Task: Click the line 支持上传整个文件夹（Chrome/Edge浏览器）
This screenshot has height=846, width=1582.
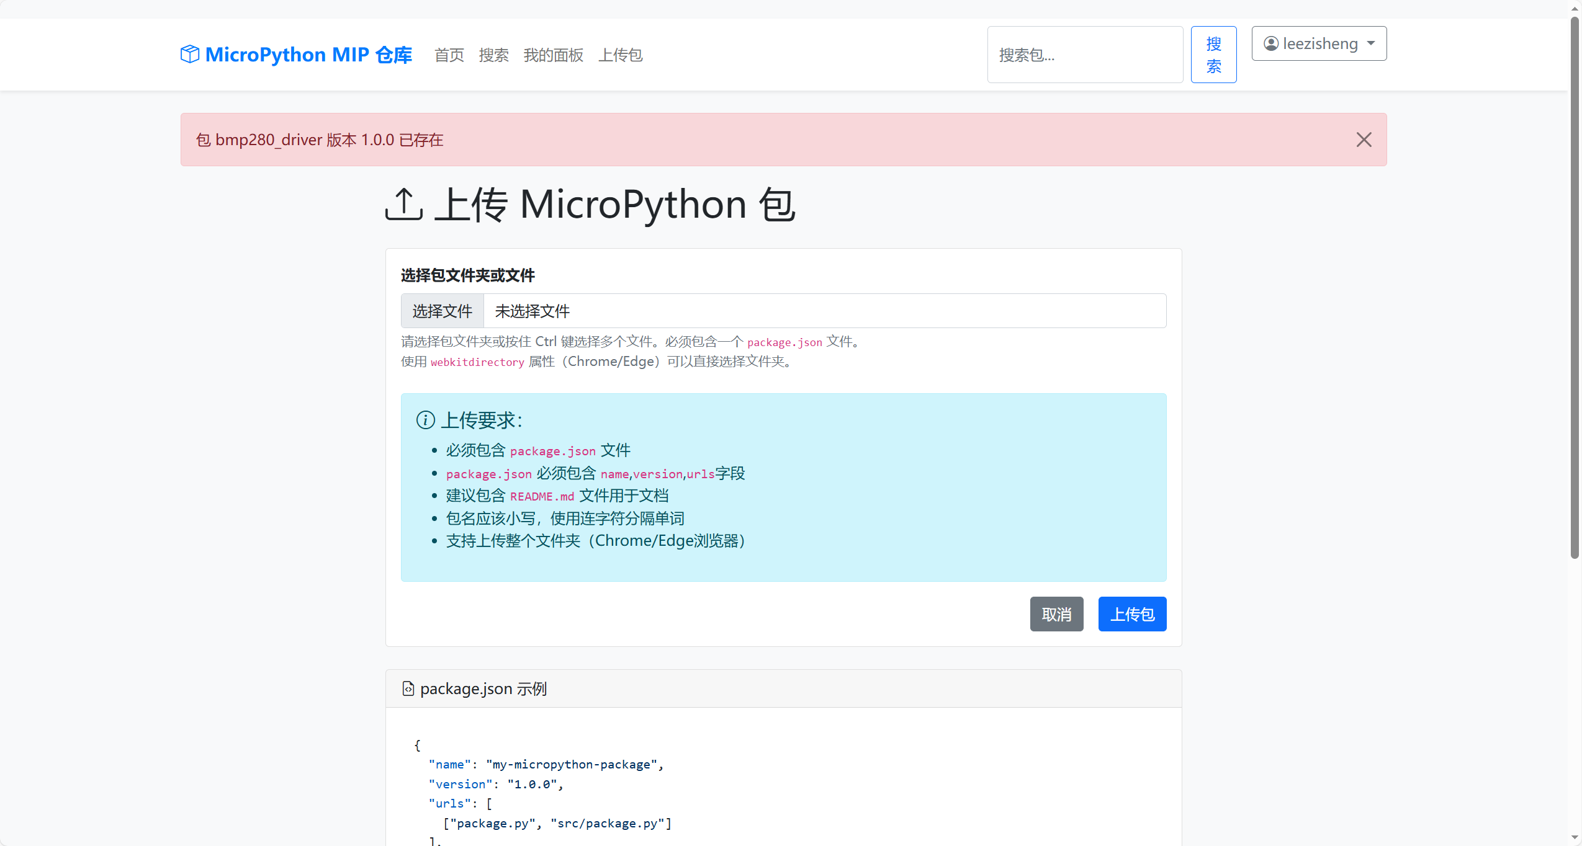Action: point(596,541)
